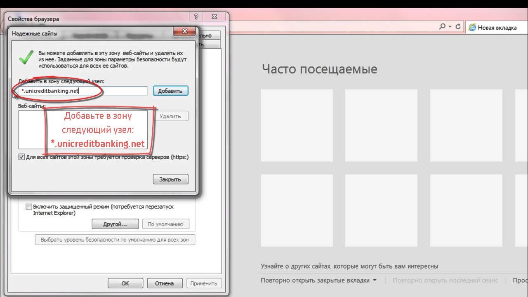The image size is (528, 297).
Task: Toggle Включить защищенный режим checkbox
Action: 29,207
